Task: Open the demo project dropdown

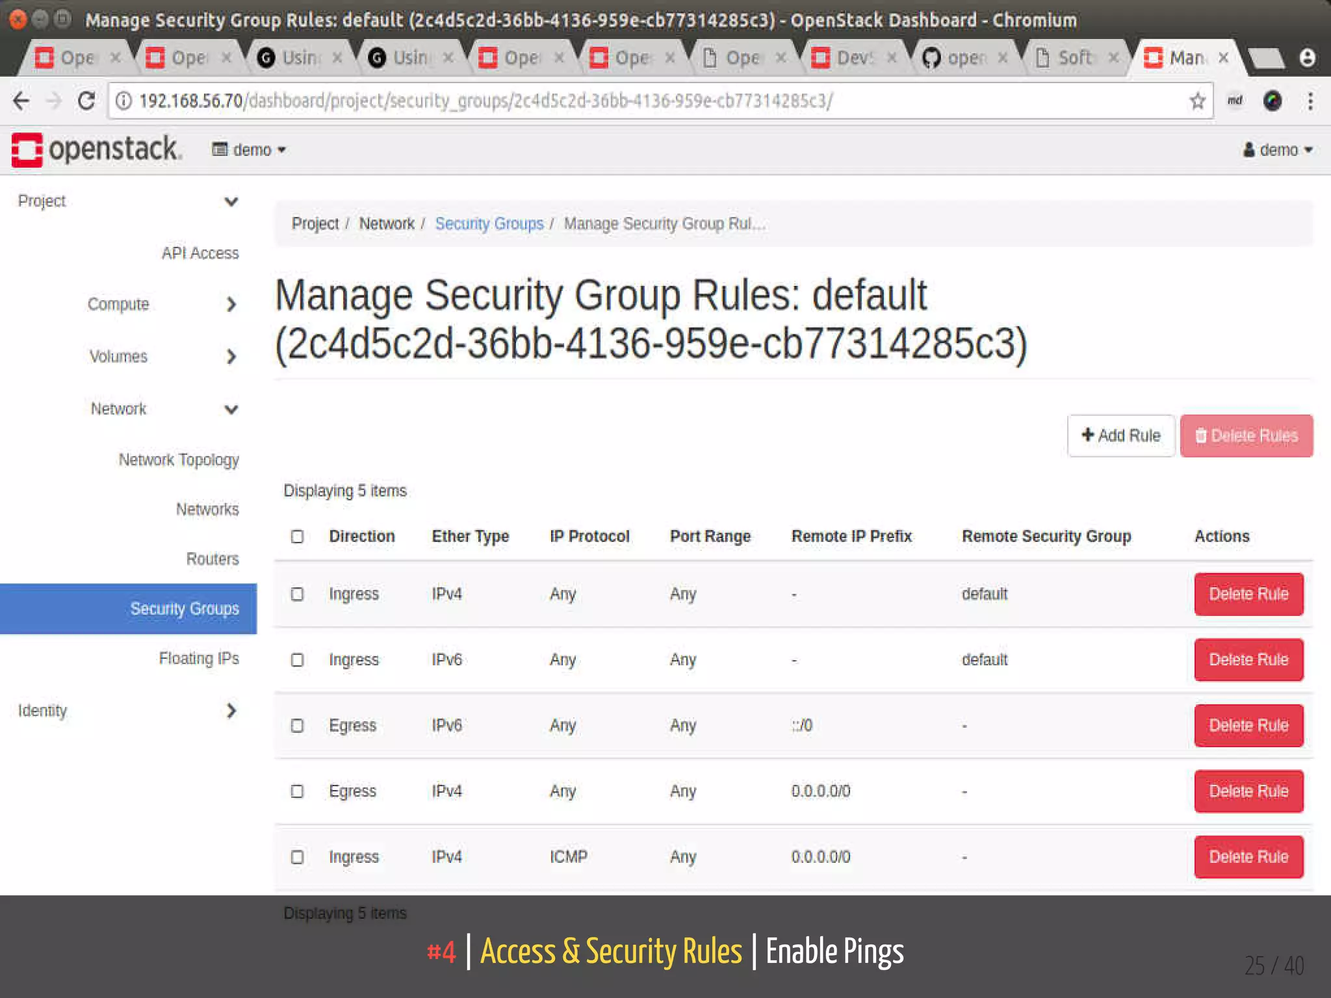Action: pyautogui.click(x=250, y=150)
